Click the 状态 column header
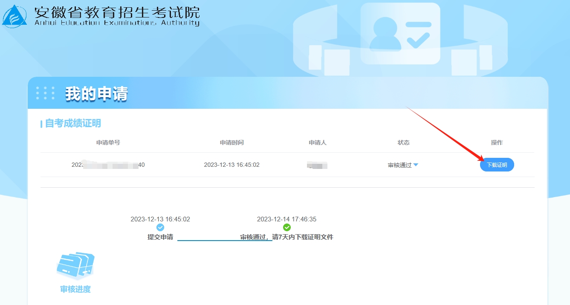The height and width of the screenshot is (305, 570). click(x=403, y=142)
